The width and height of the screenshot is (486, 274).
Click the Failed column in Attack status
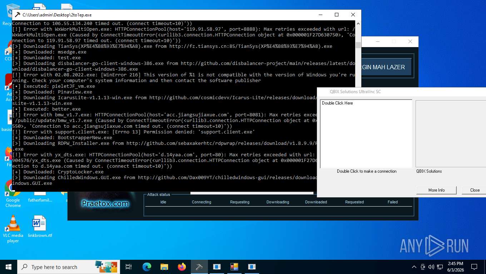tap(392, 202)
